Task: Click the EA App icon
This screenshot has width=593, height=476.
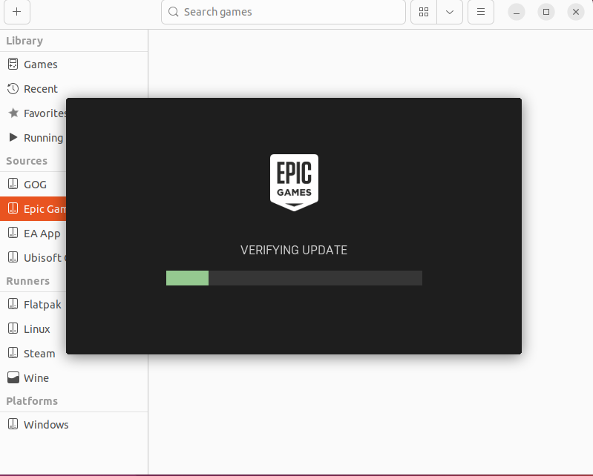Action: pyautogui.click(x=13, y=233)
